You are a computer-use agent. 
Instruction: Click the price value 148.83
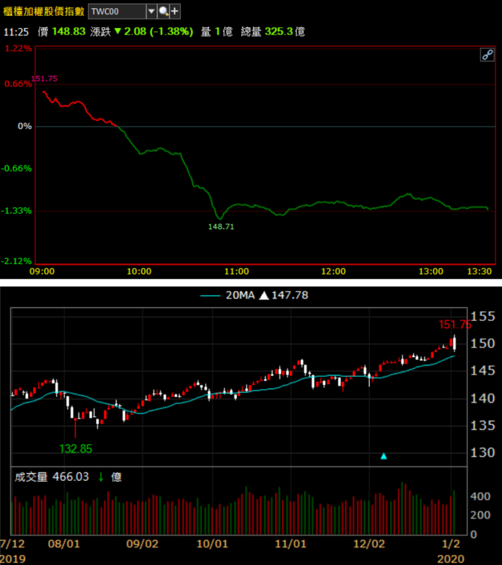[69, 31]
